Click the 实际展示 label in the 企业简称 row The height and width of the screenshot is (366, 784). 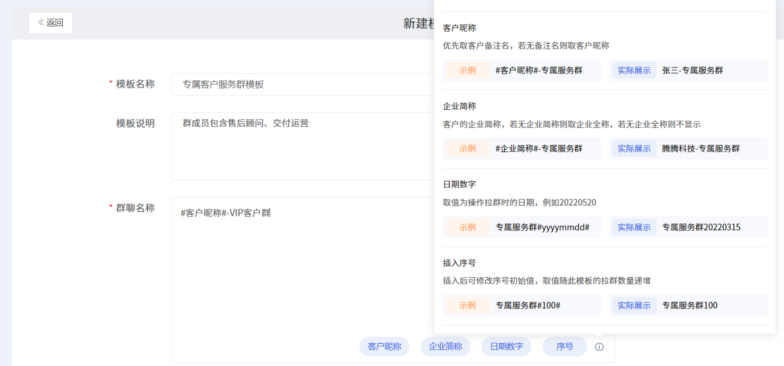[634, 149]
